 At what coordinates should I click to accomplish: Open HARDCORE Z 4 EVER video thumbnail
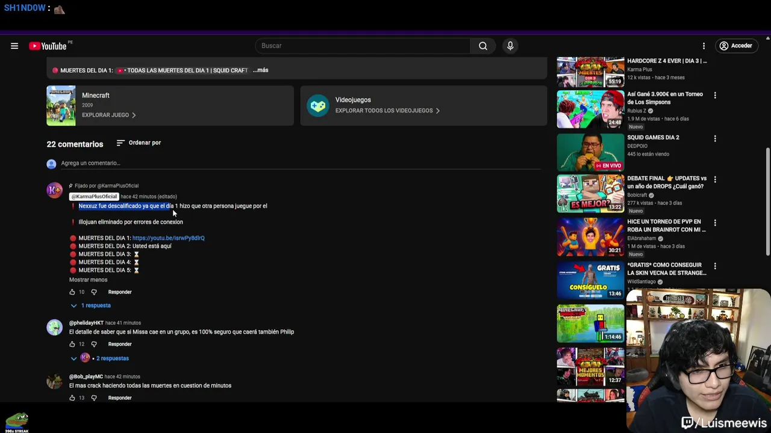click(x=590, y=72)
